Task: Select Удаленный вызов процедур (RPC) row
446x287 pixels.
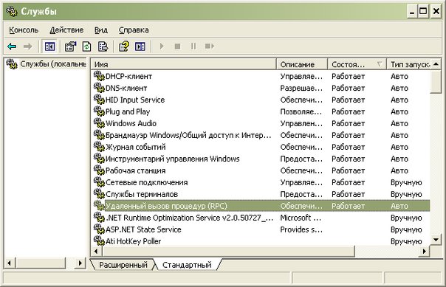Action: pos(261,206)
